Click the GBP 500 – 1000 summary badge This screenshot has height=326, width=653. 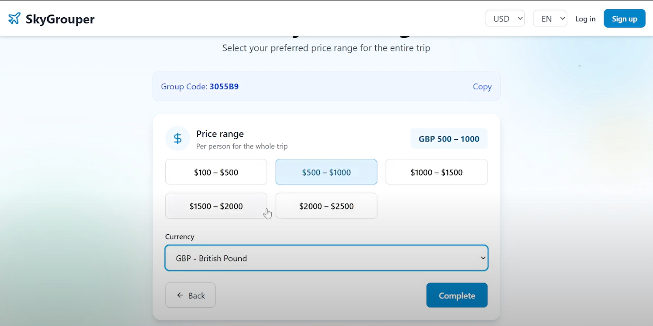449,139
